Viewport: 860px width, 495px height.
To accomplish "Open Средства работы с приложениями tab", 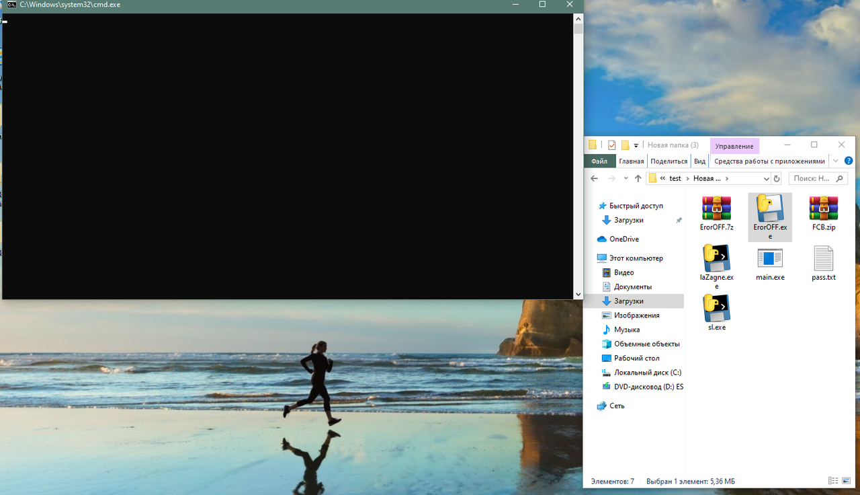I will (769, 161).
